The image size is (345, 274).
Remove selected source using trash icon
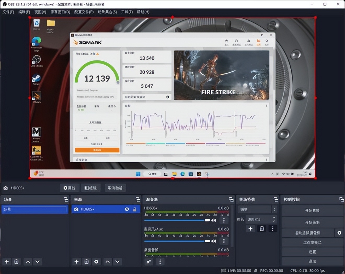click(86, 262)
